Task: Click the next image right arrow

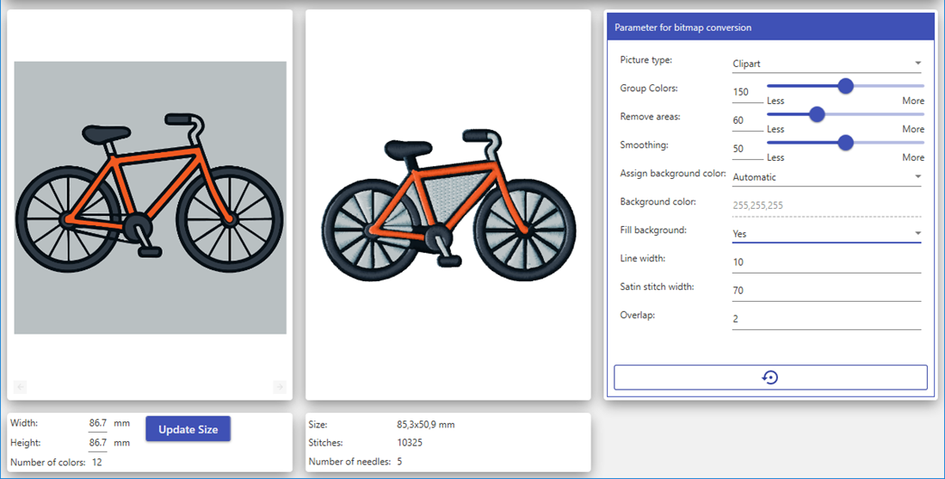Action: coord(279,387)
